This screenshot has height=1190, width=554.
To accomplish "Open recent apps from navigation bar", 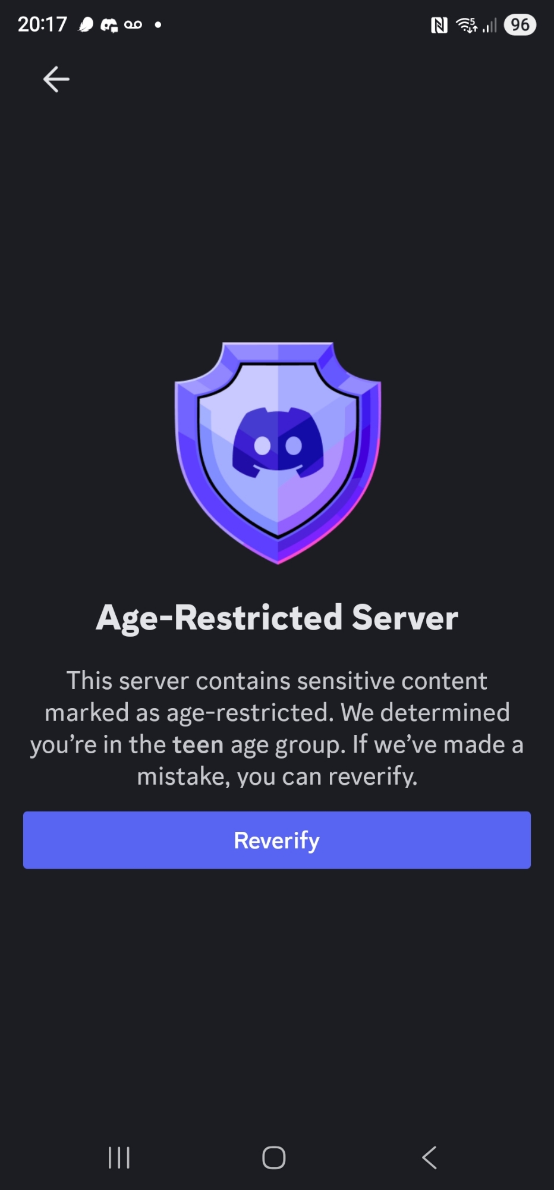I will click(x=119, y=1158).
